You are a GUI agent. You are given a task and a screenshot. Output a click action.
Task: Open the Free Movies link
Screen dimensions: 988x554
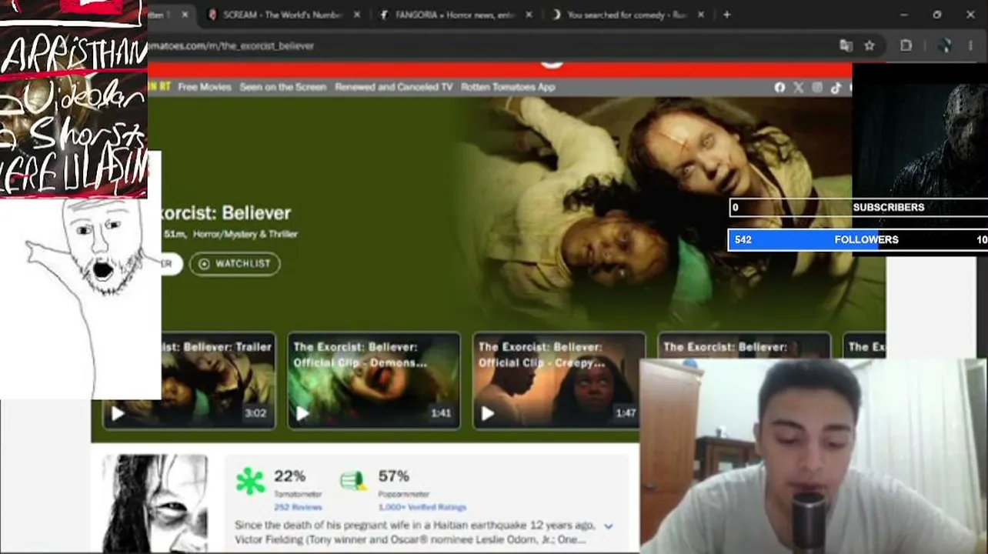[205, 87]
